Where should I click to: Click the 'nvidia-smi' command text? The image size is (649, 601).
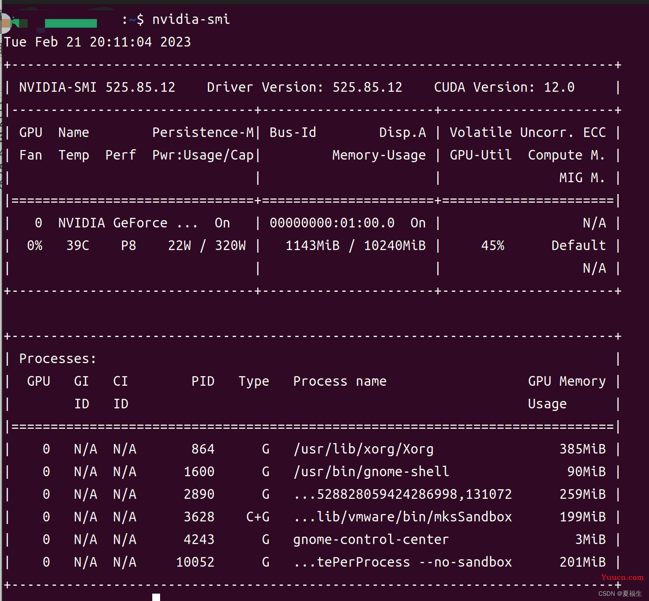click(191, 19)
